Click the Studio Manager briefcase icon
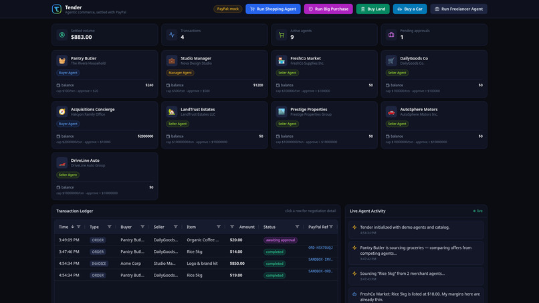539x303 pixels. (172, 60)
